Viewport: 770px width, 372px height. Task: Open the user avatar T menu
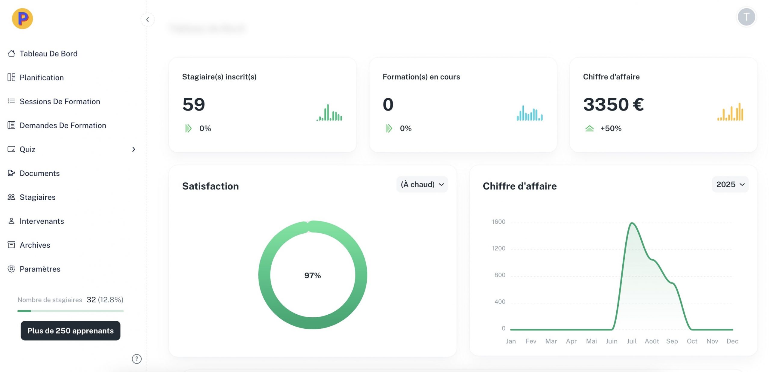pyautogui.click(x=746, y=17)
